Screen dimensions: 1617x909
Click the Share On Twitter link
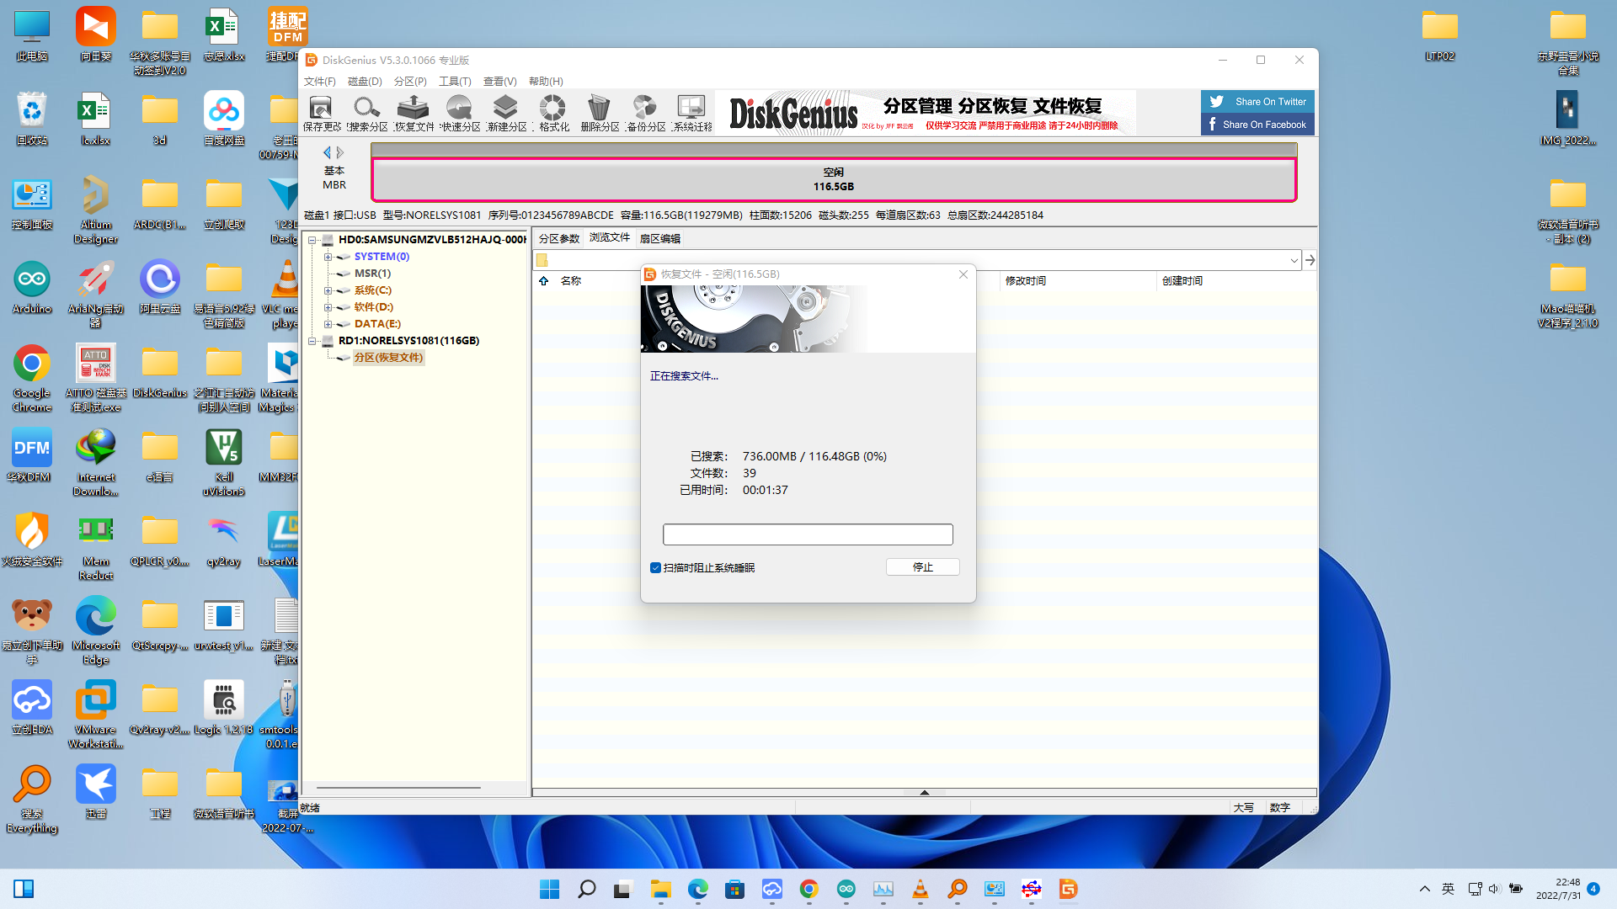point(1258,102)
